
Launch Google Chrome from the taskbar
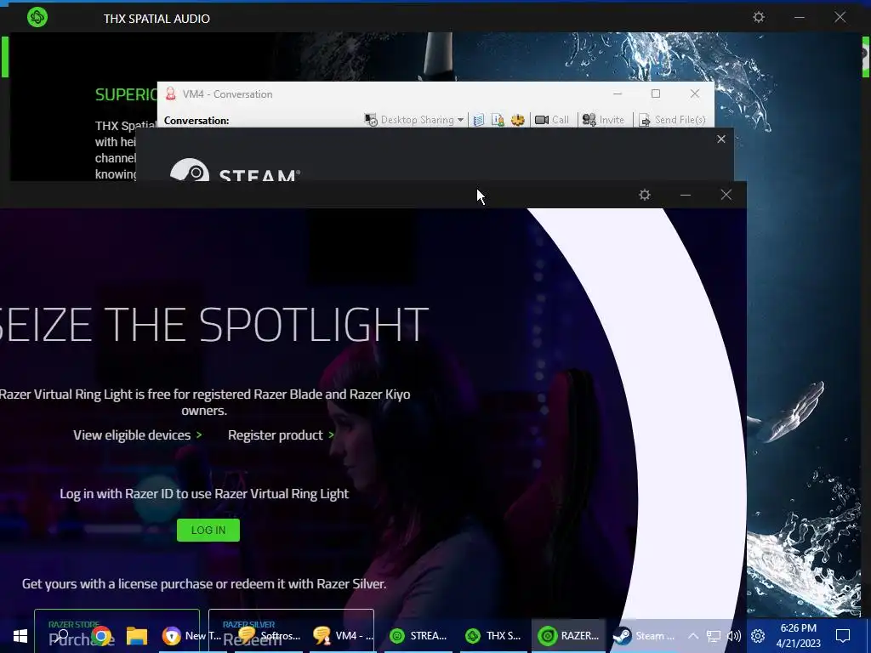[x=102, y=636]
